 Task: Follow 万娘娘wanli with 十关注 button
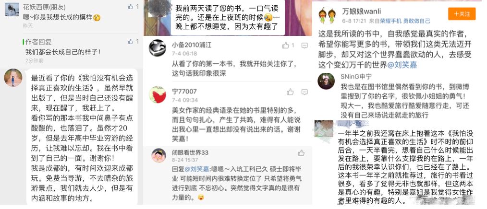[462, 14]
